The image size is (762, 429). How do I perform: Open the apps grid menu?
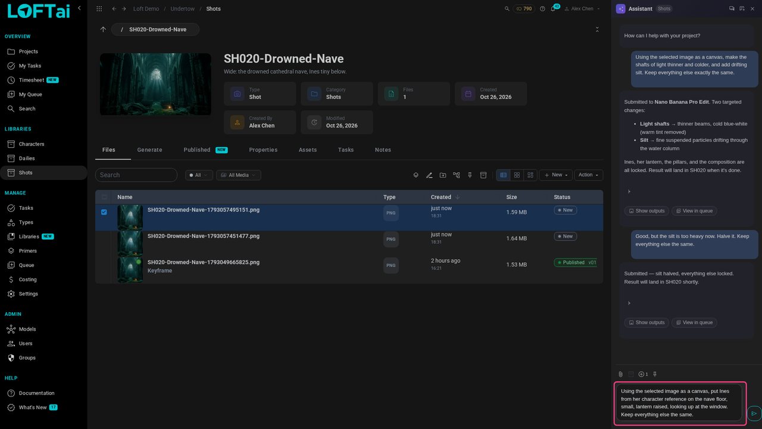coord(99,9)
